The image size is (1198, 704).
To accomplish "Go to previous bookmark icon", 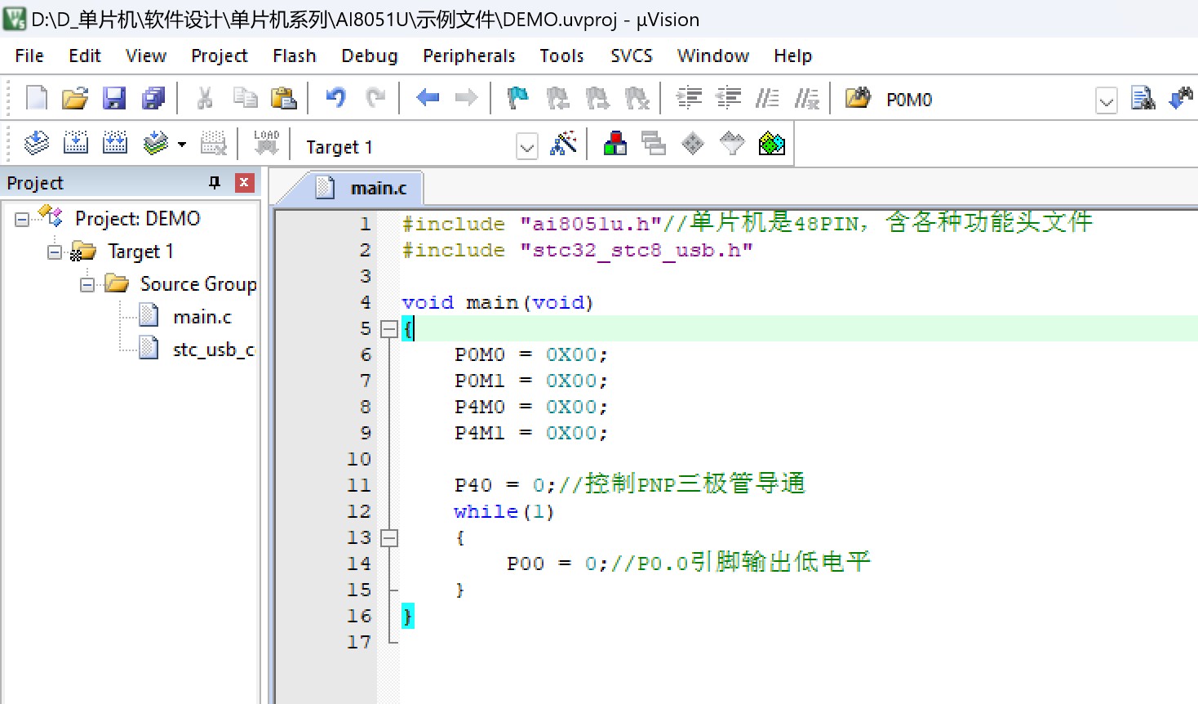I will (557, 99).
